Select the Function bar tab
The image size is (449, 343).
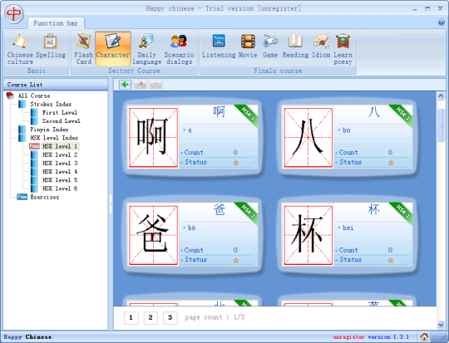(56, 23)
